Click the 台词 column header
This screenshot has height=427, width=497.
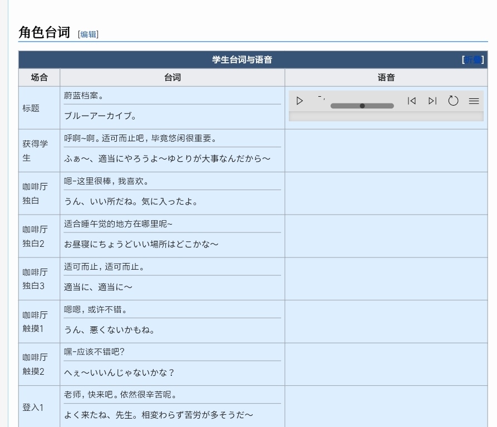pos(172,78)
